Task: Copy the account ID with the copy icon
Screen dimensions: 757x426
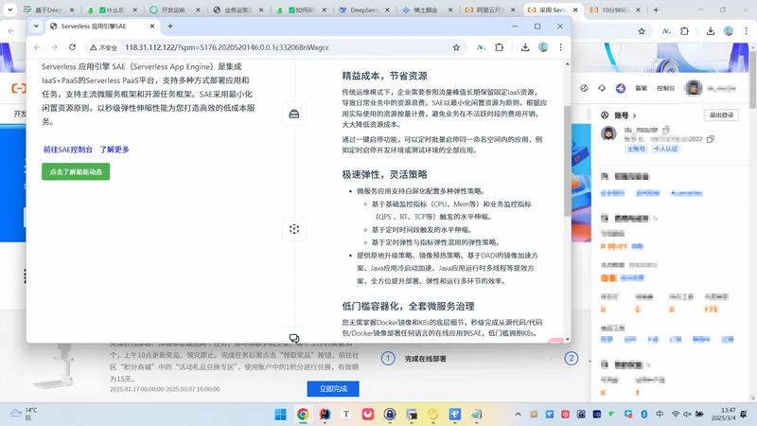Action: [x=711, y=139]
